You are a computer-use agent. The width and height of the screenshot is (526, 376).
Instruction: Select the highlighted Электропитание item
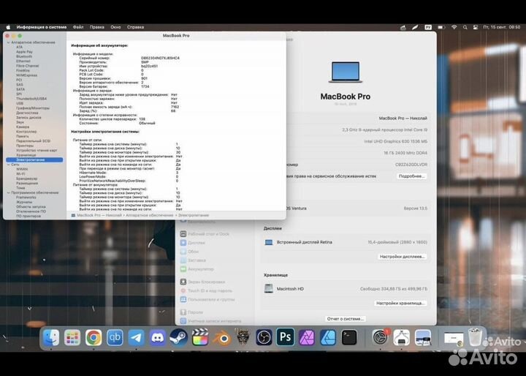point(34,160)
